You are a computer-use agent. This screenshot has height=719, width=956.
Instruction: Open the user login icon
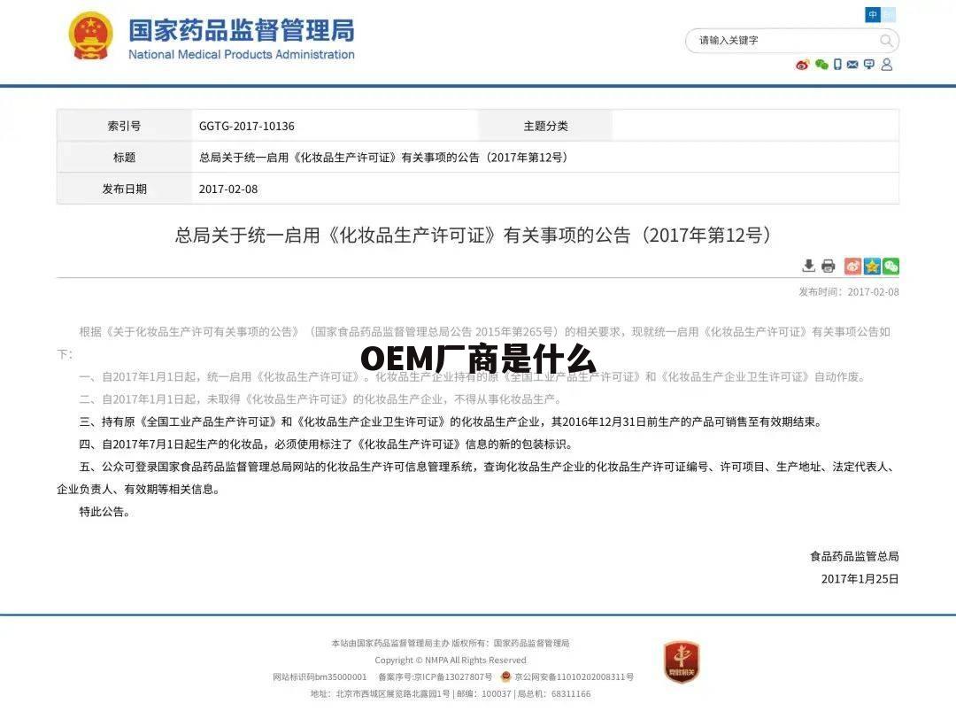coord(886,64)
